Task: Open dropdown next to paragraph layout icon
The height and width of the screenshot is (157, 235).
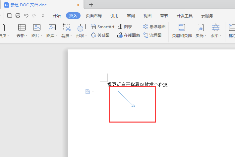Action: (x=93, y=91)
